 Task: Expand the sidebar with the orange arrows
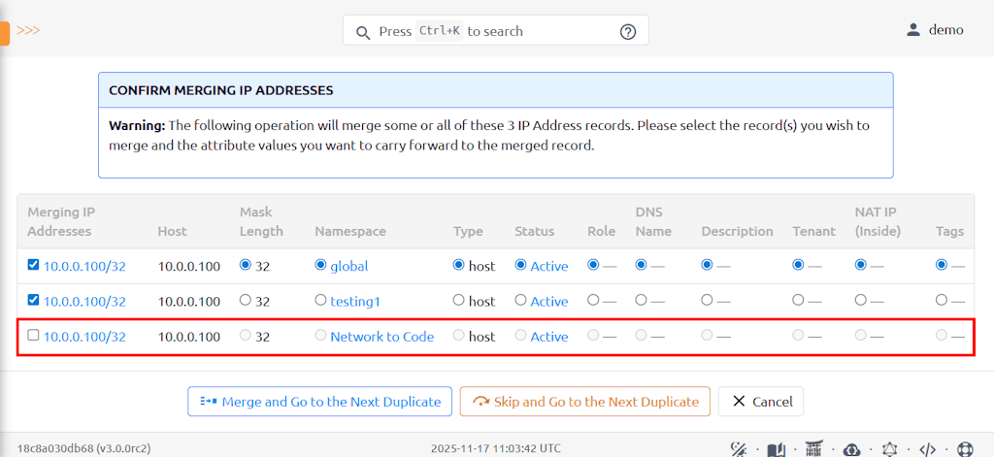[x=28, y=30]
